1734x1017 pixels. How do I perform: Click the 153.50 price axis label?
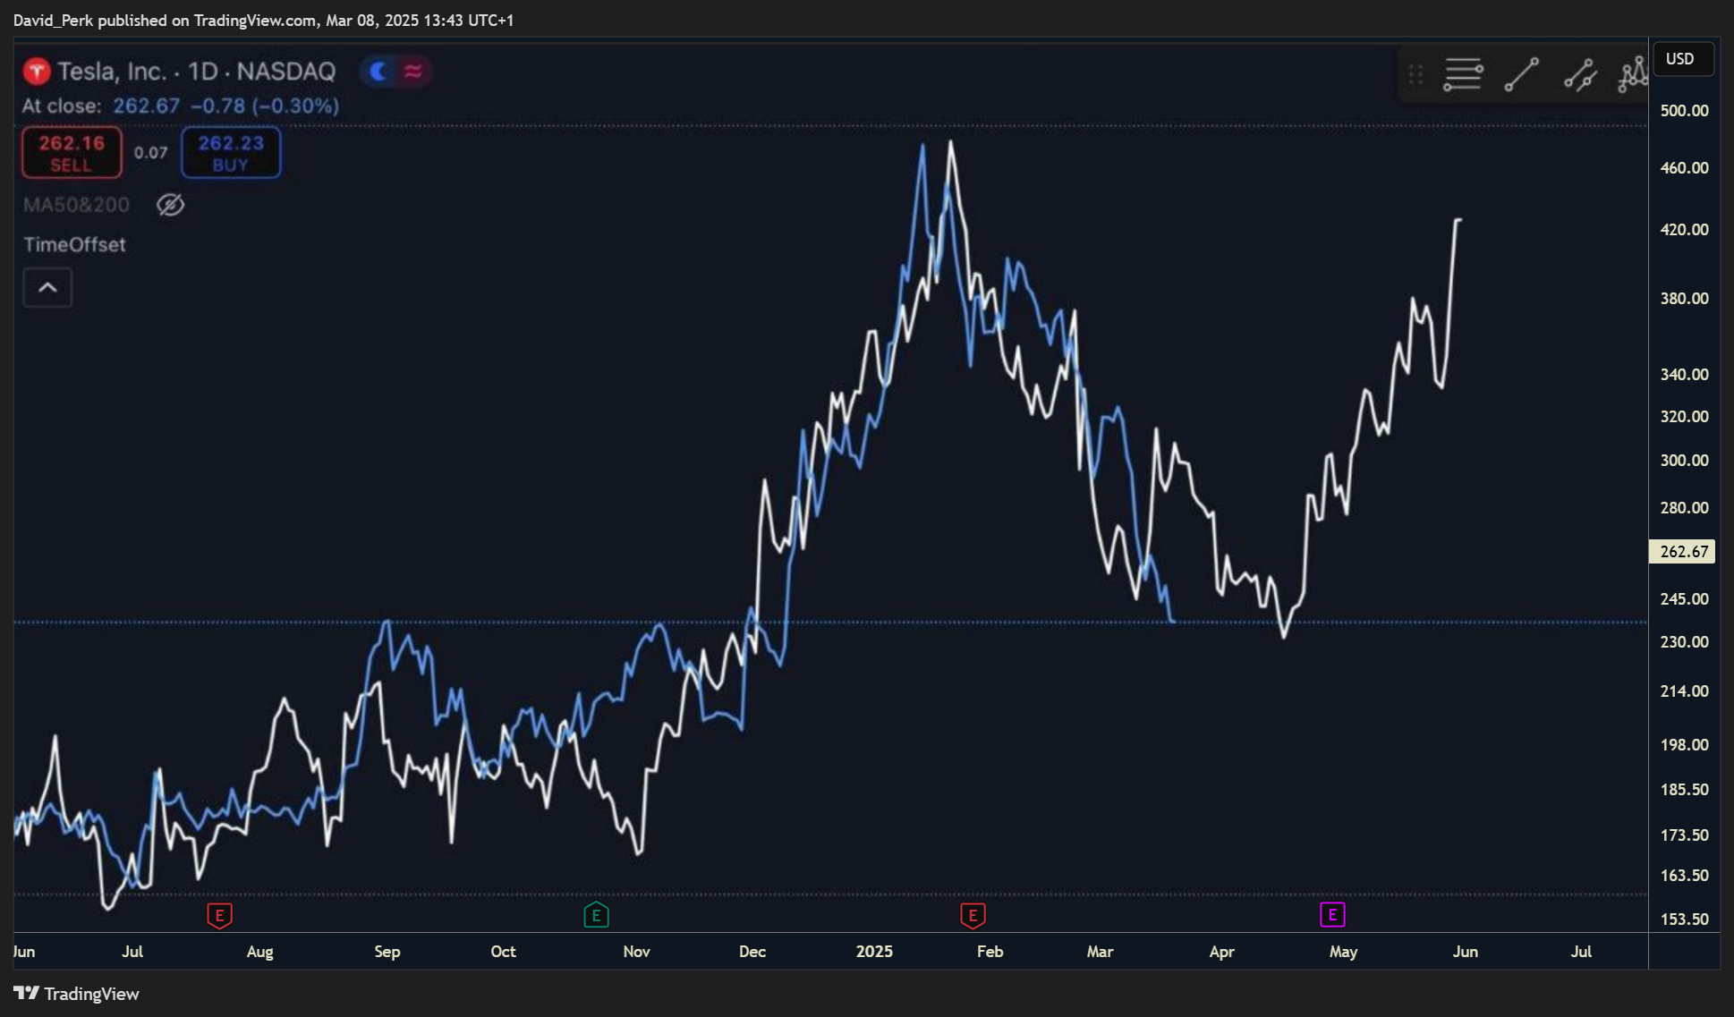(1684, 919)
